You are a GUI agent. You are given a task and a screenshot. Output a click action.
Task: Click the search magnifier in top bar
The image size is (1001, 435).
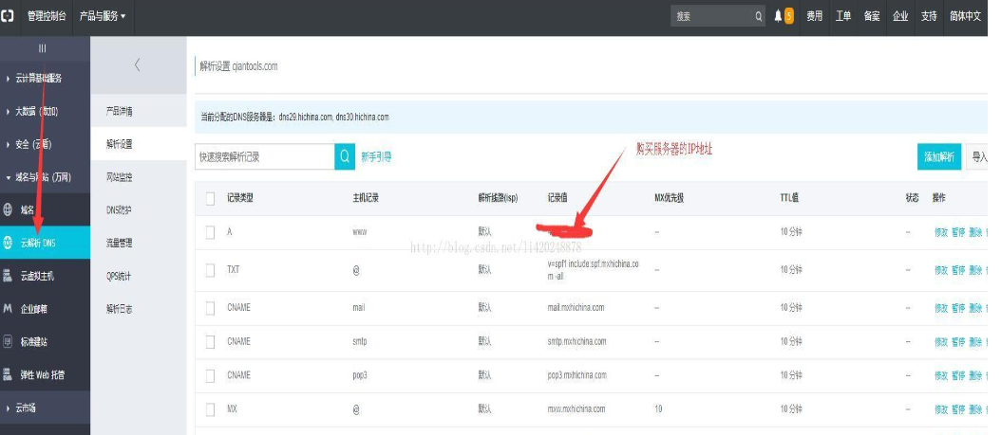(x=759, y=16)
